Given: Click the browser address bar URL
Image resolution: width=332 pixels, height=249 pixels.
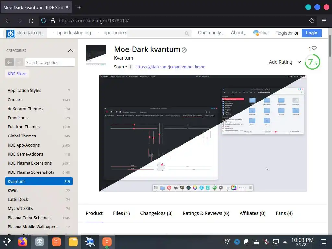Looking at the screenshot, I should tap(94, 21).
